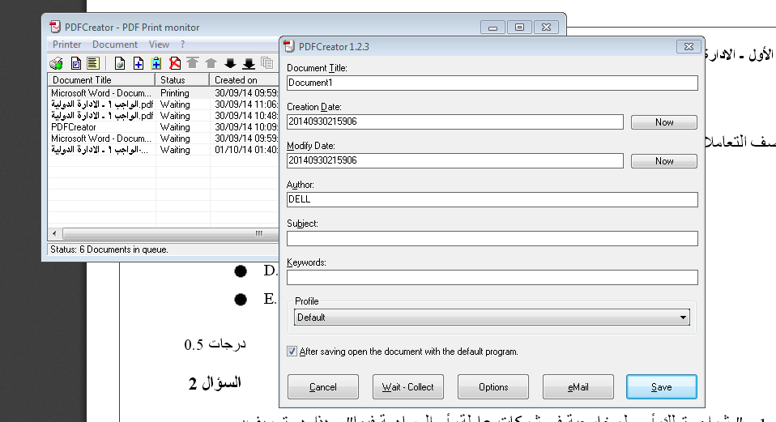The image size is (776, 422).
Task: Click the Options button in the dialog
Action: click(x=493, y=387)
